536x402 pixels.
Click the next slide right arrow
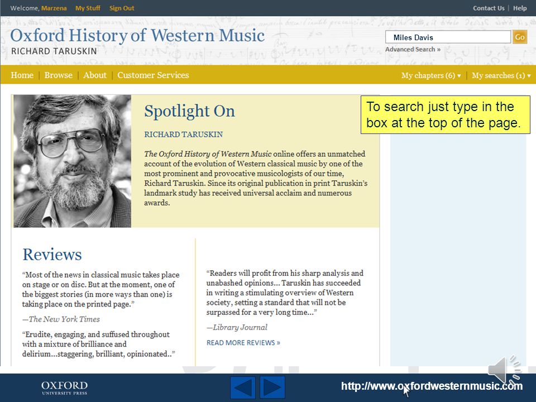[x=272, y=387]
